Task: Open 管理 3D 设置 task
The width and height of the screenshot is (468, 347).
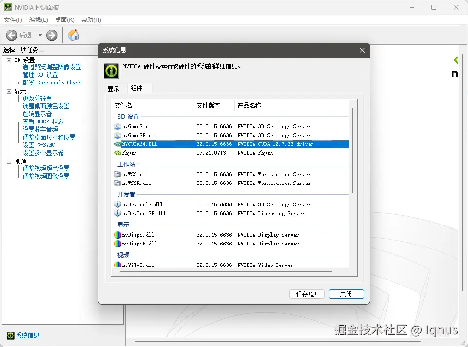Action: (40, 75)
